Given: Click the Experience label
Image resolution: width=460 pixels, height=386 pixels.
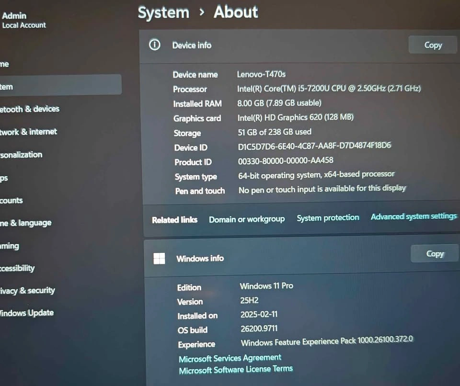Looking at the screenshot, I should [x=196, y=344].
